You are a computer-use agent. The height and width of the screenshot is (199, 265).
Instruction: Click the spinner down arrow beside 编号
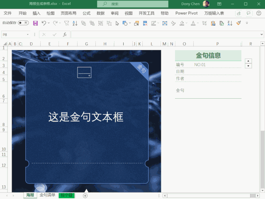coord(248,66)
